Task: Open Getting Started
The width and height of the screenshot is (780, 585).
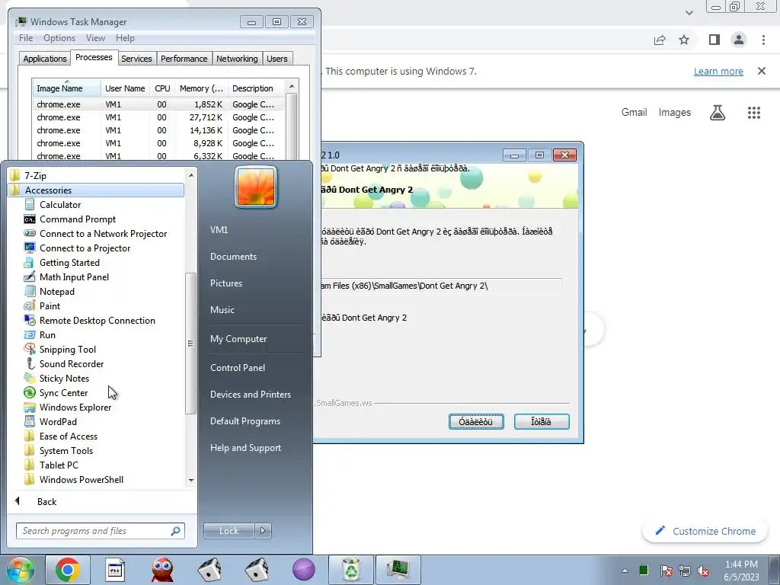Action: [69, 262]
